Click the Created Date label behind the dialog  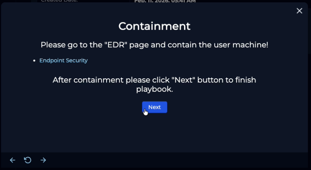click(x=59, y=1)
